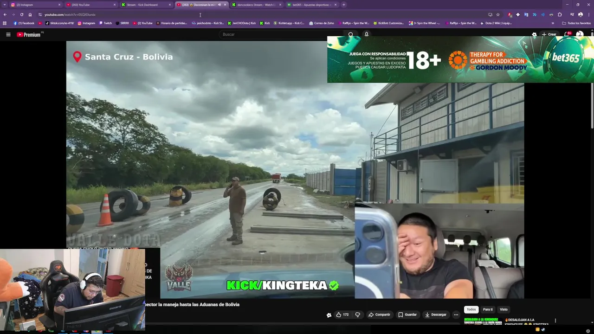
Task: Reload the YouTube page
Action: [x=21, y=14]
